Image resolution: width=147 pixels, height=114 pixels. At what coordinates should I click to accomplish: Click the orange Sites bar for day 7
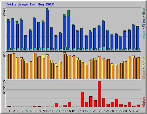tap(35, 66)
